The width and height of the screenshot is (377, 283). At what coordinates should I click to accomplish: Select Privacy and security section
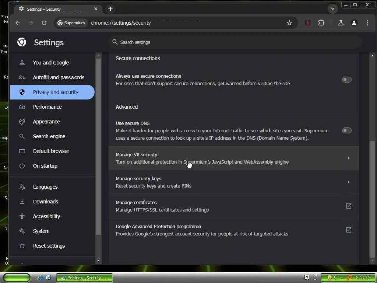(x=52, y=92)
